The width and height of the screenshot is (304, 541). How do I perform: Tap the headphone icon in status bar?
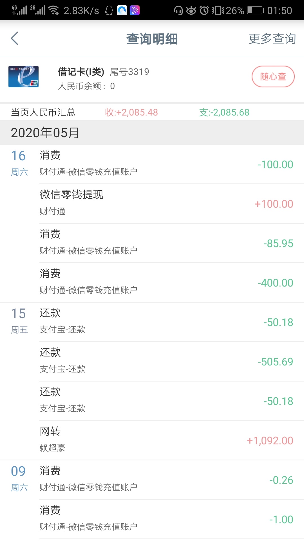point(178,10)
